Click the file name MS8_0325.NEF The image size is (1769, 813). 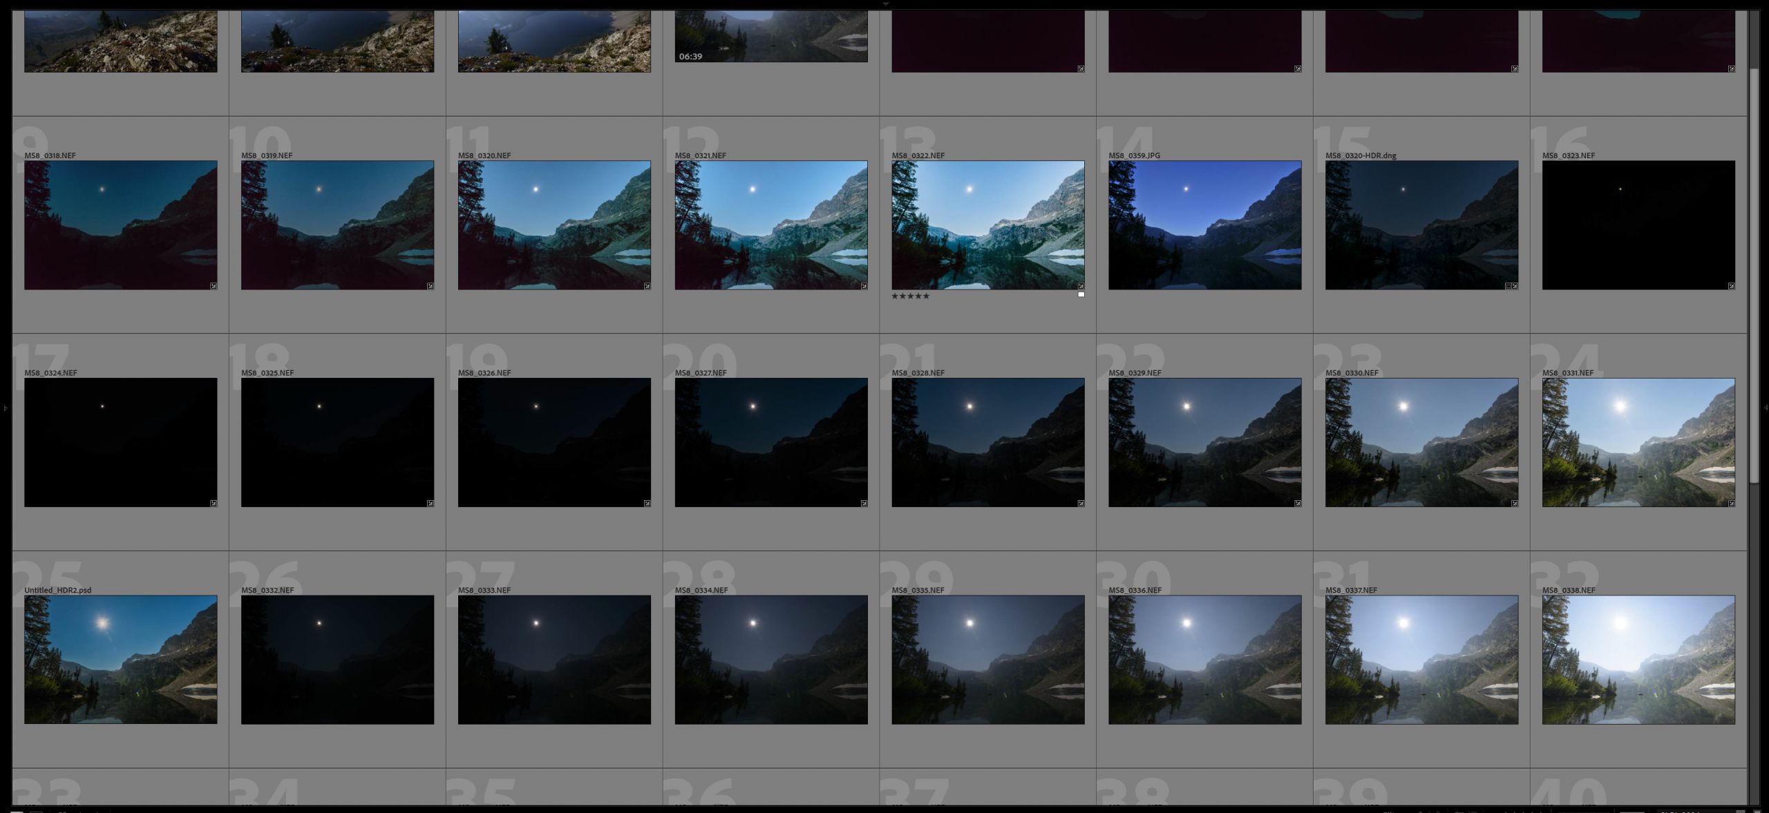tap(267, 373)
